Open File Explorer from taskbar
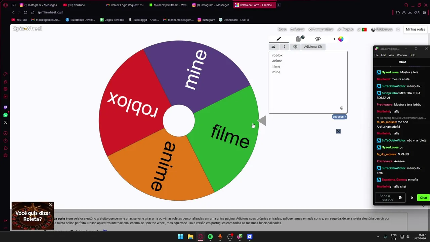 (190, 237)
